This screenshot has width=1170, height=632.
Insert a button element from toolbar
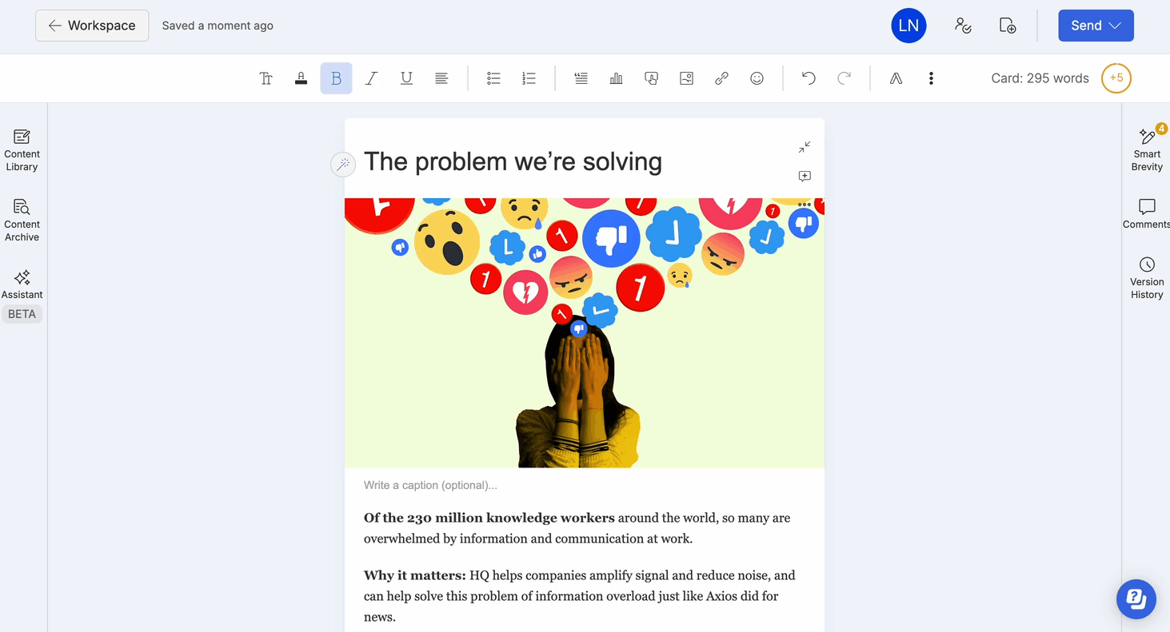click(x=652, y=78)
